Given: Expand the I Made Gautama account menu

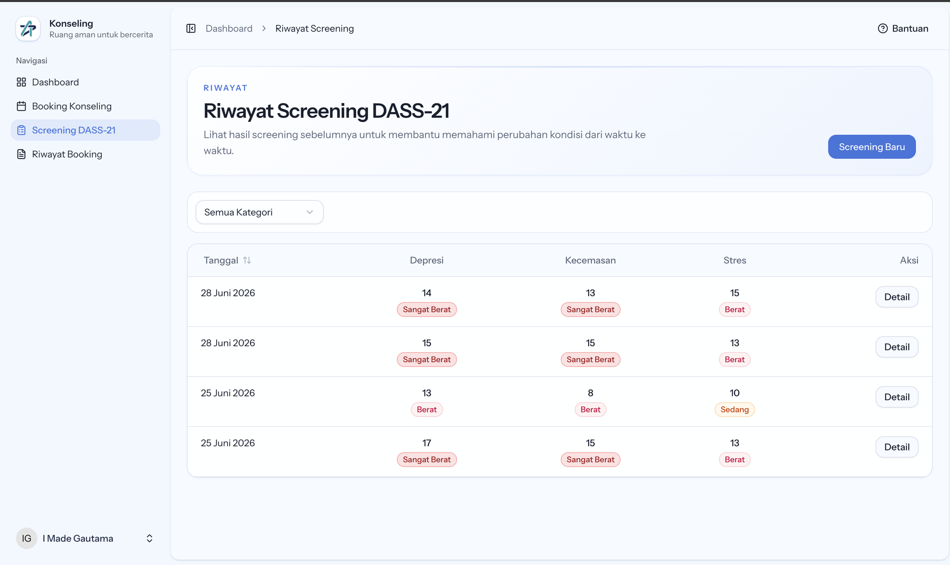Looking at the screenshot, I should pos(149,538).
